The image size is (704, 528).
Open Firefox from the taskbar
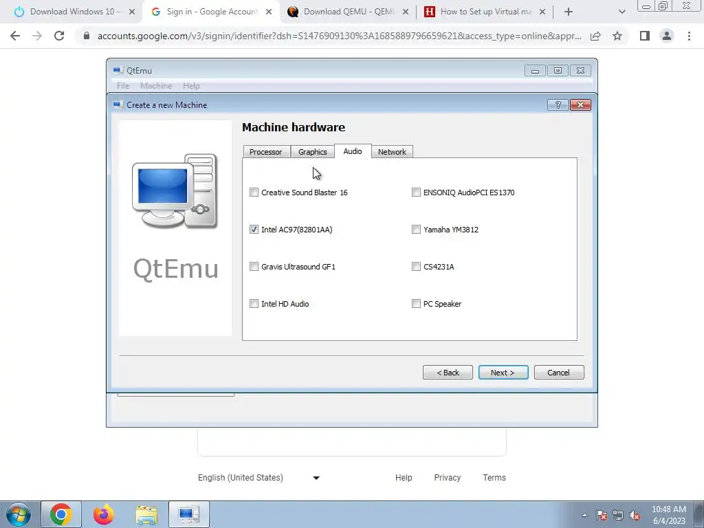[x=104, y=514]
